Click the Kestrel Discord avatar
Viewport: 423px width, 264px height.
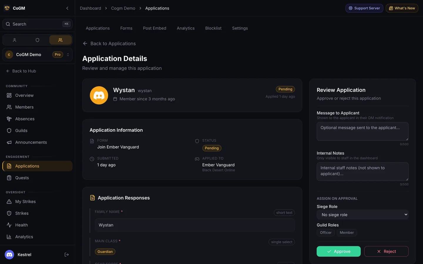[9, 255]
